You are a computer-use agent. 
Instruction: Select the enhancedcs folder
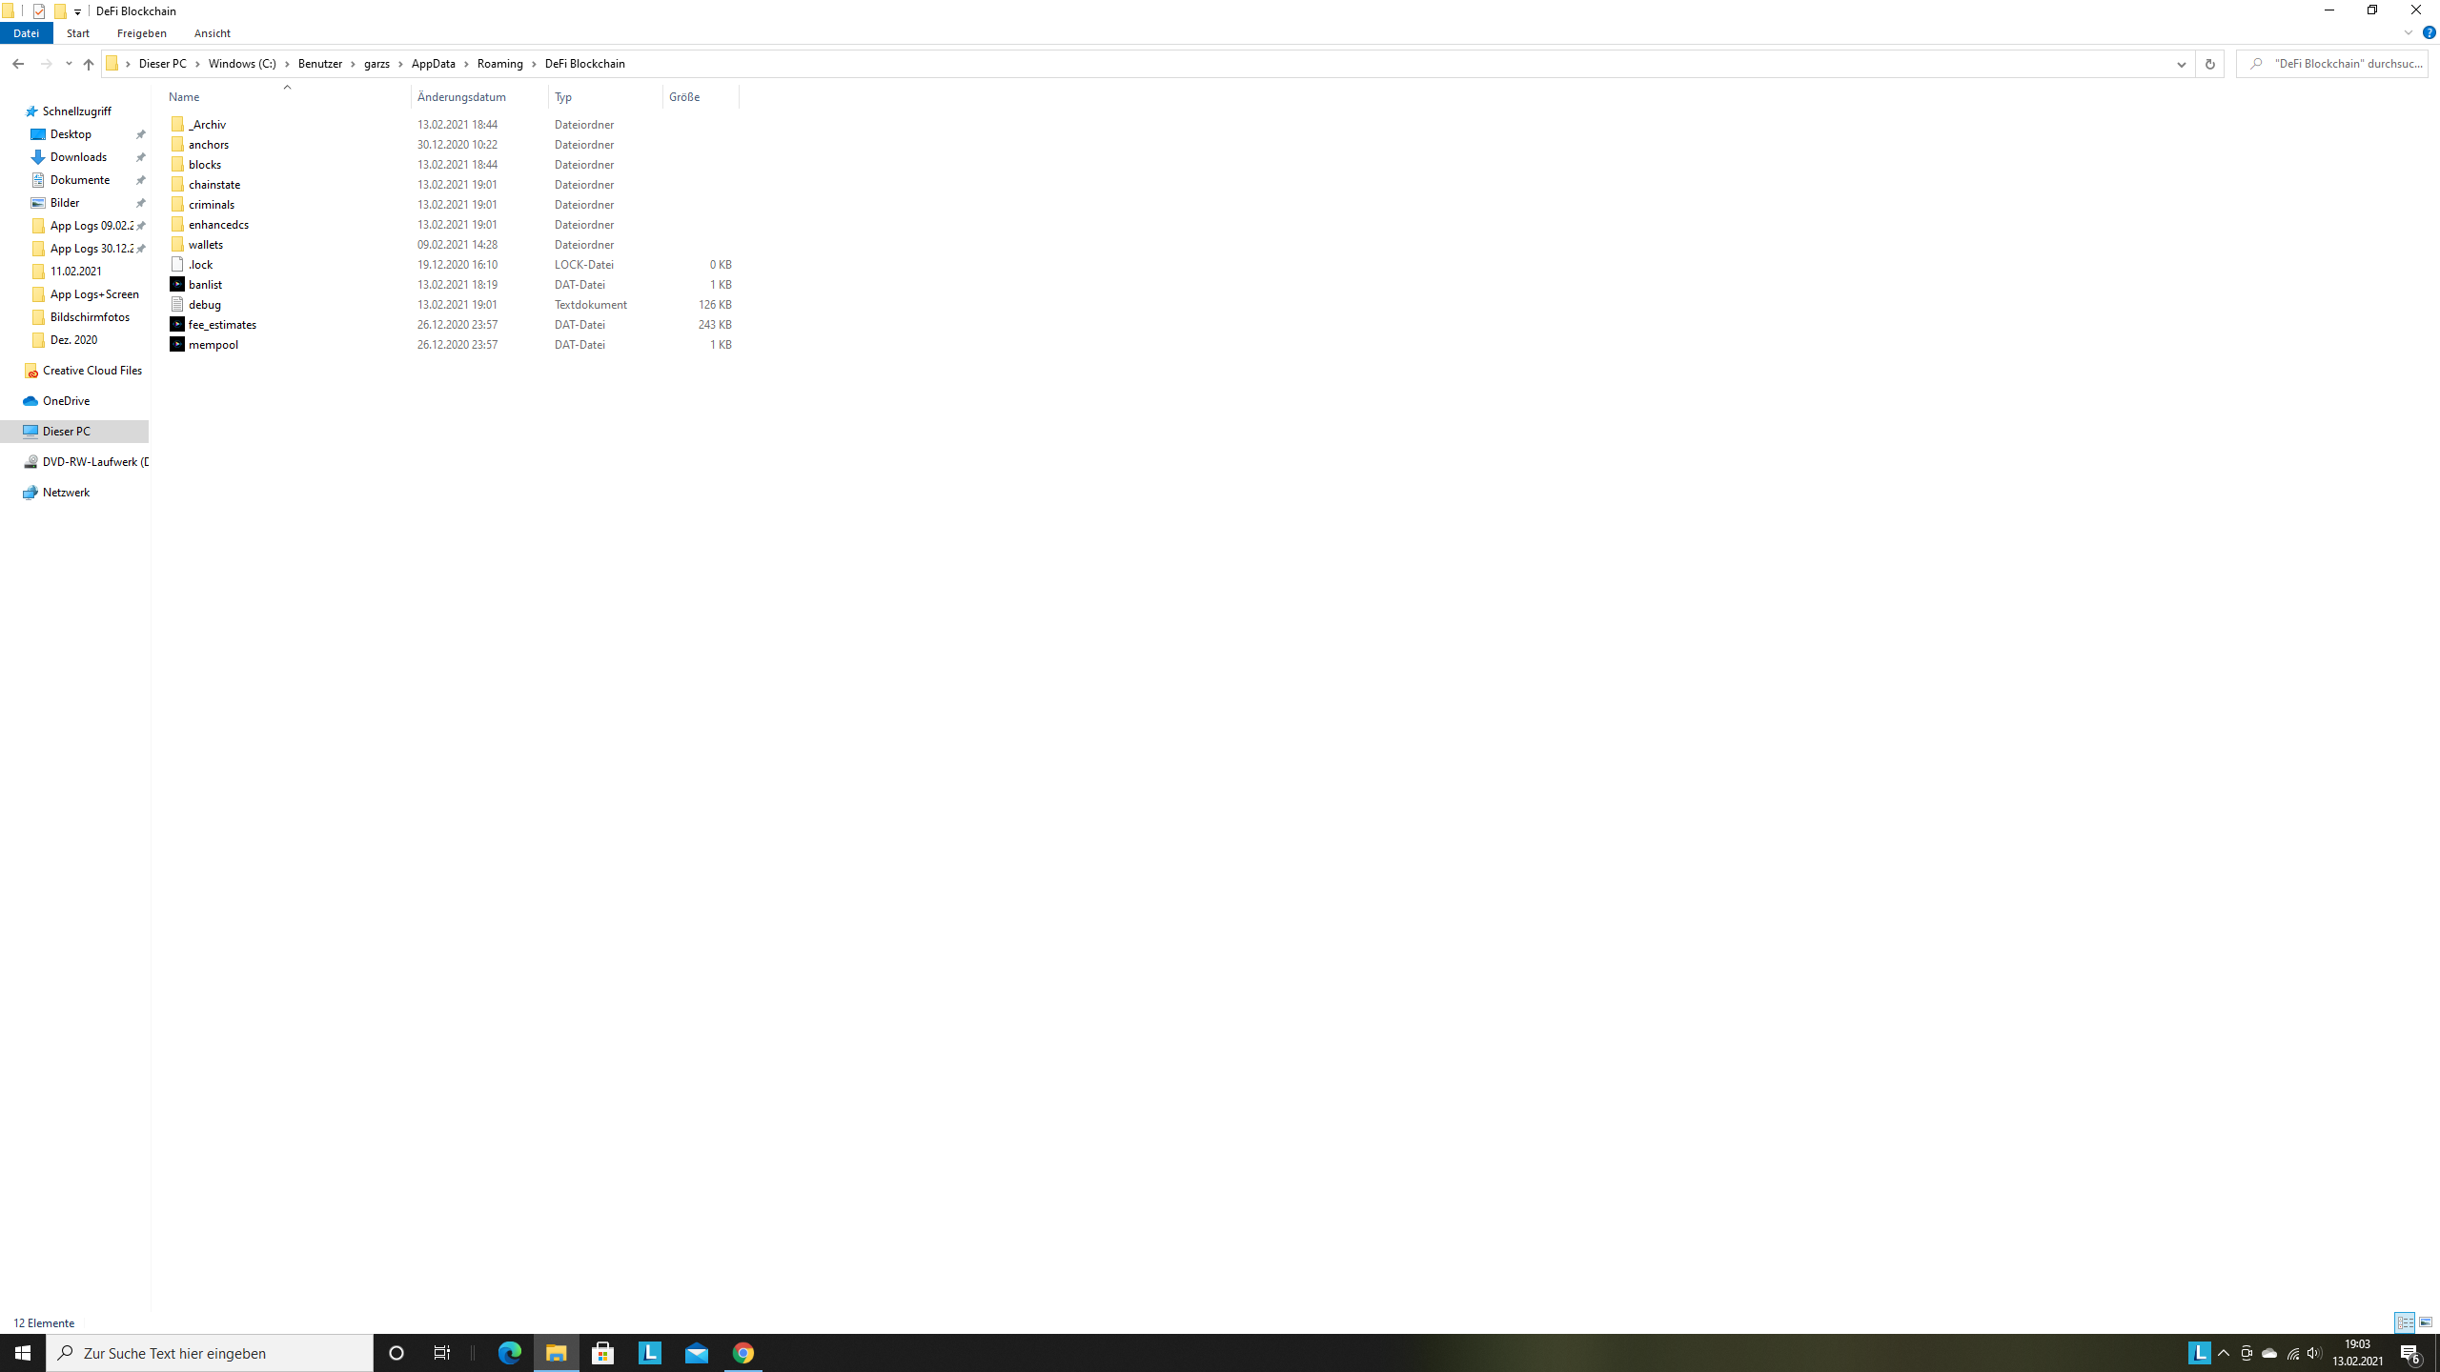(x=218, y=224)
